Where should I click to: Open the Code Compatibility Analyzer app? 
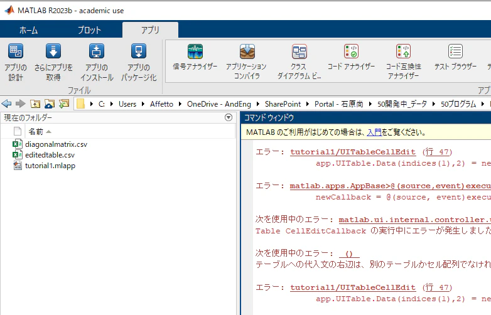[x=403, y=62]
